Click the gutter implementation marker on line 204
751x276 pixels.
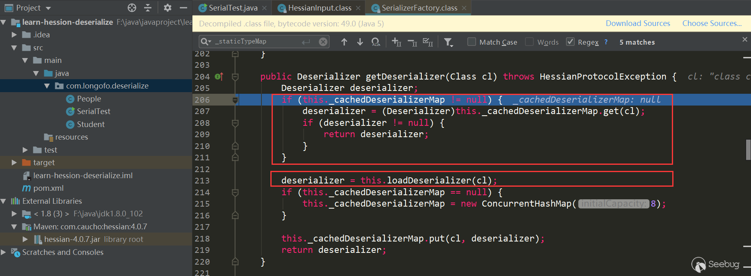click(x=219, y=76)
